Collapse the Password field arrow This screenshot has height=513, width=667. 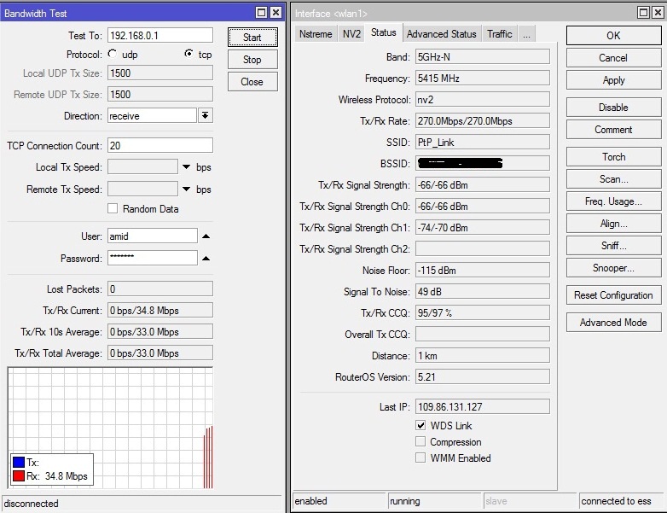pyautogui.click(x=206, y=258)
